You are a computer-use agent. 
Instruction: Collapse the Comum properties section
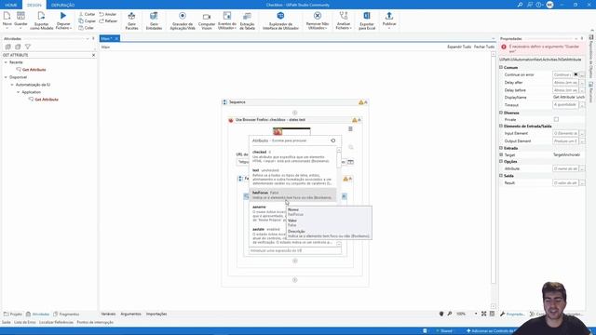coord(501,67)
